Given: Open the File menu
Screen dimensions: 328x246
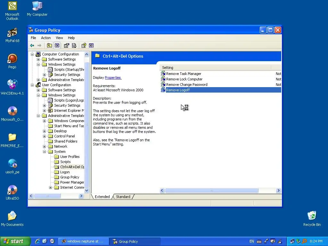Looking at the screenshot, I should pyautogui.click(x=33, y=38).
